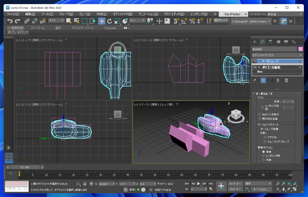Activate the Select and Scale tool
The height and width of the screenshot is (197, 308).
pos(117,21)
